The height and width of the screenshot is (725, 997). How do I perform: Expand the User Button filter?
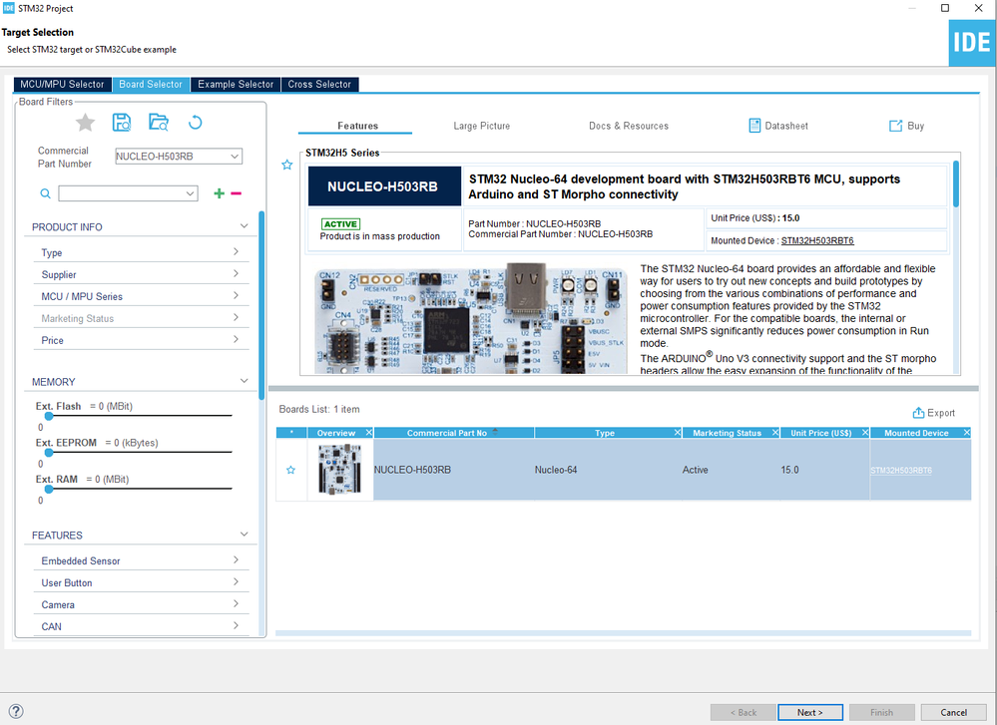[236, 582]
